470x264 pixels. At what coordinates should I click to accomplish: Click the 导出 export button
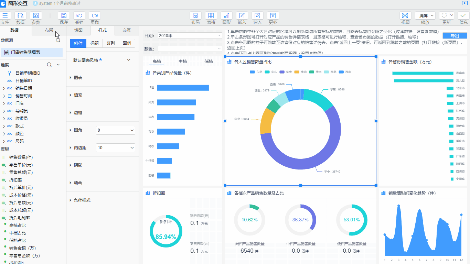click(x=455, y=36)
